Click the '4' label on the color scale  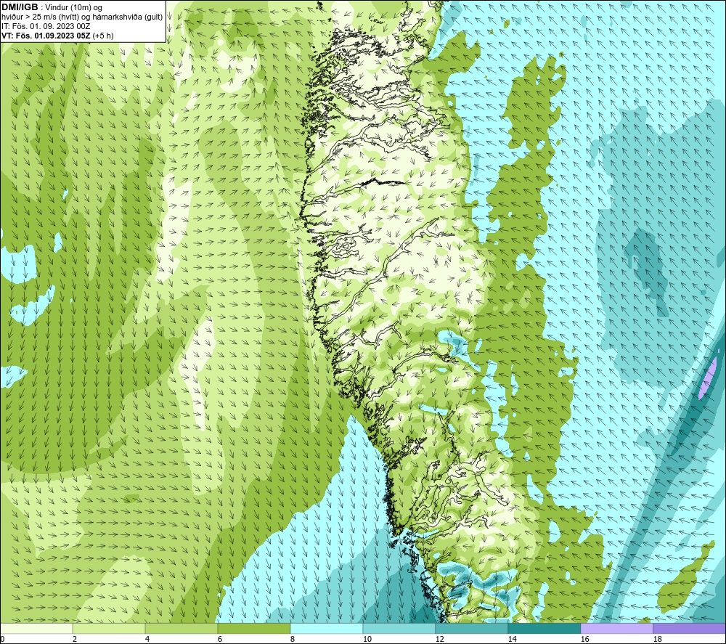147,640
